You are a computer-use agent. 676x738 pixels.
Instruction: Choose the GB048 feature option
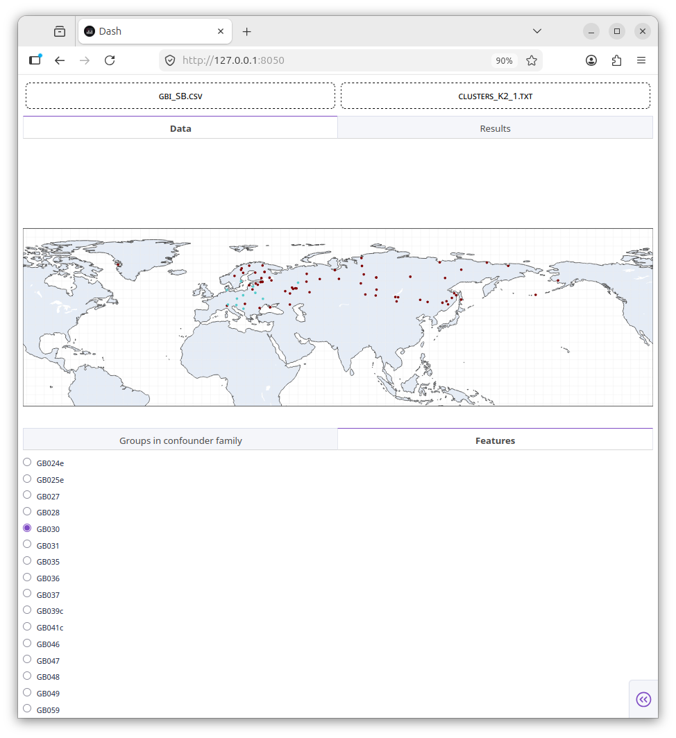[27, 676]
